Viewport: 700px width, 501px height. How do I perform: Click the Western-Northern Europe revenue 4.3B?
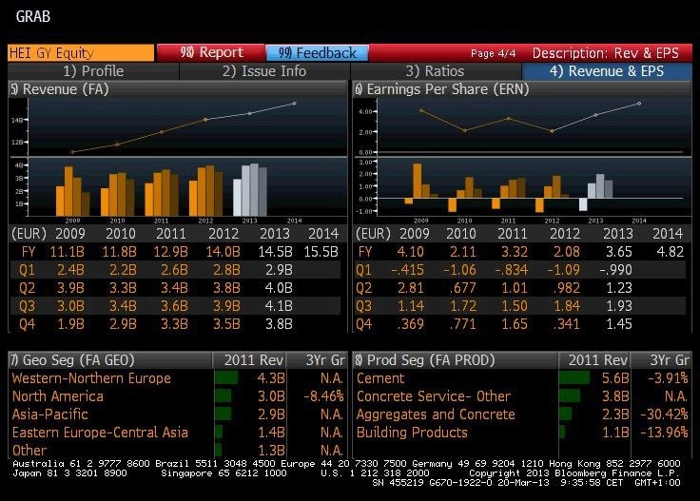click(271, 378)
